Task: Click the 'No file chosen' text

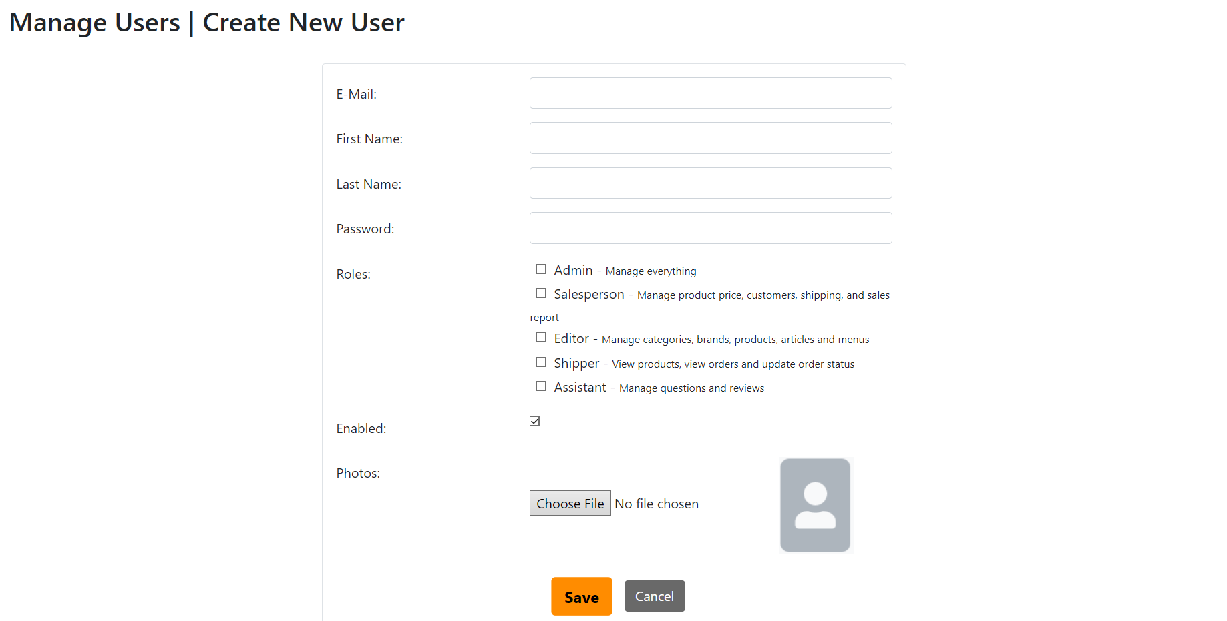Action: pos(657,503)
